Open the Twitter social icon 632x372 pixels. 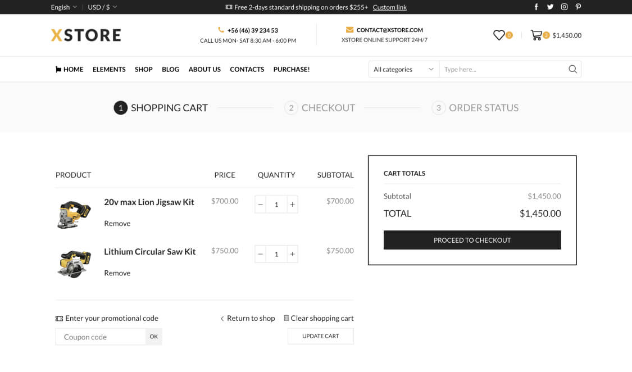point(550,7)
